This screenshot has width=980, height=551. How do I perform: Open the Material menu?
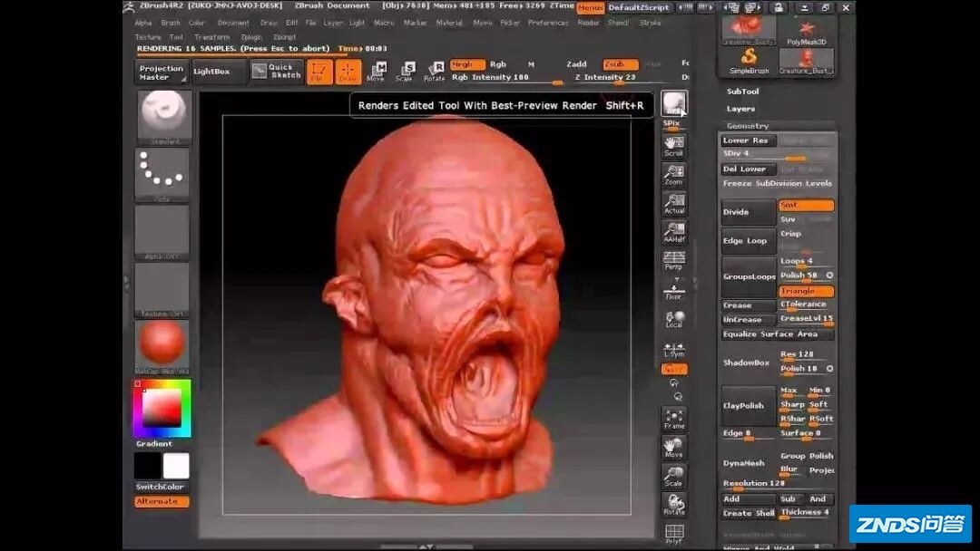pyautogui.click(x=449, y=23)
